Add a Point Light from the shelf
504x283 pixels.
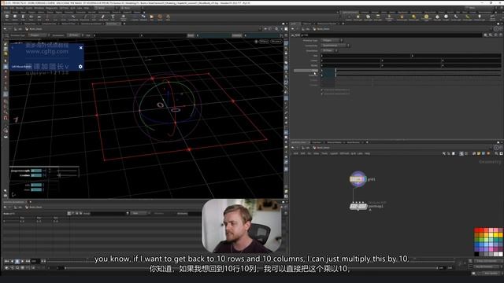[x=358, y=17]
